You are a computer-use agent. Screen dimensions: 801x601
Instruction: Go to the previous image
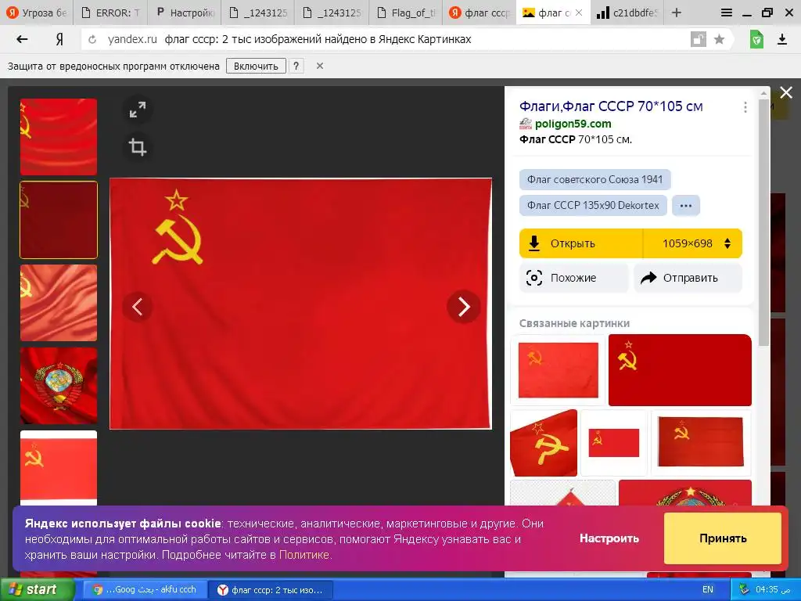[138, 307]
